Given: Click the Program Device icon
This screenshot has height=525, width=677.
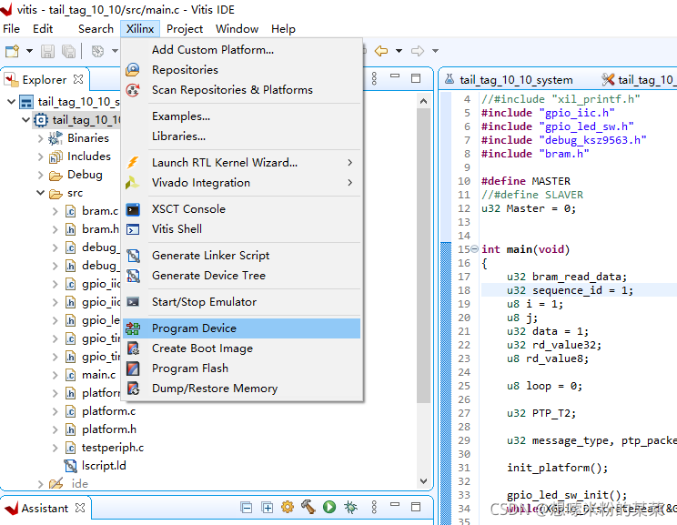Looking at the screenshot, I should tap(133, 328).
